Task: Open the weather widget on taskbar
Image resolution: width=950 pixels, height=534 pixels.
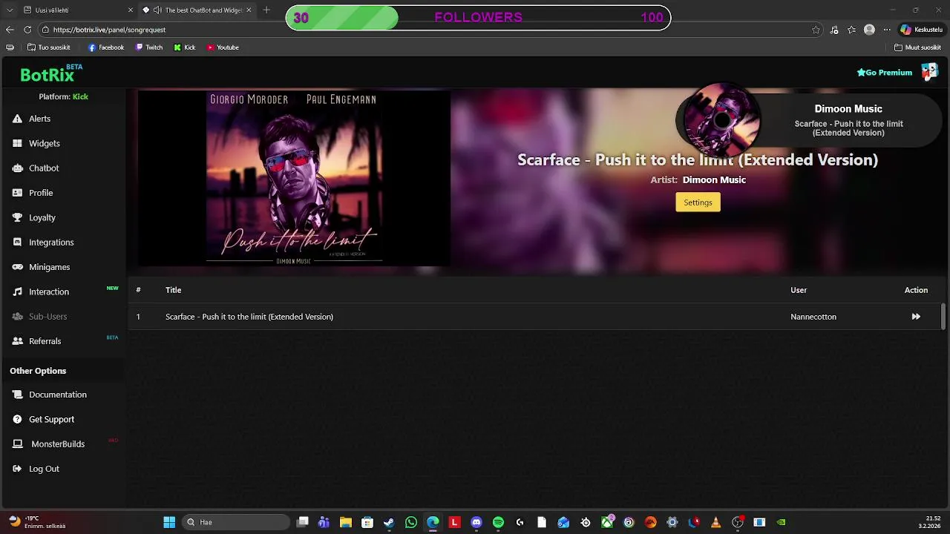Action: (x=37, y=522)
